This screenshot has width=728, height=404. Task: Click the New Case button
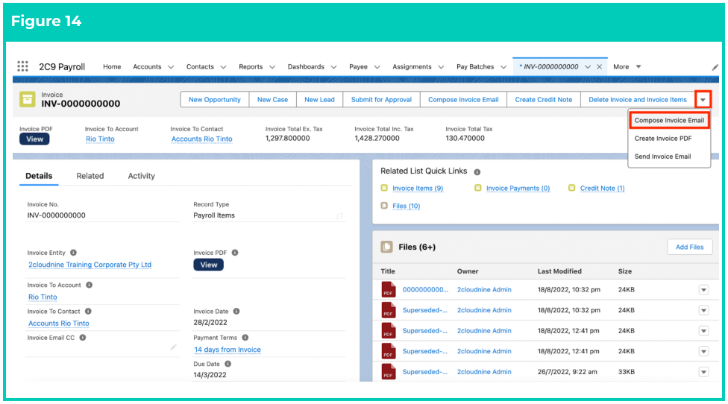click(x=272, y=100)
